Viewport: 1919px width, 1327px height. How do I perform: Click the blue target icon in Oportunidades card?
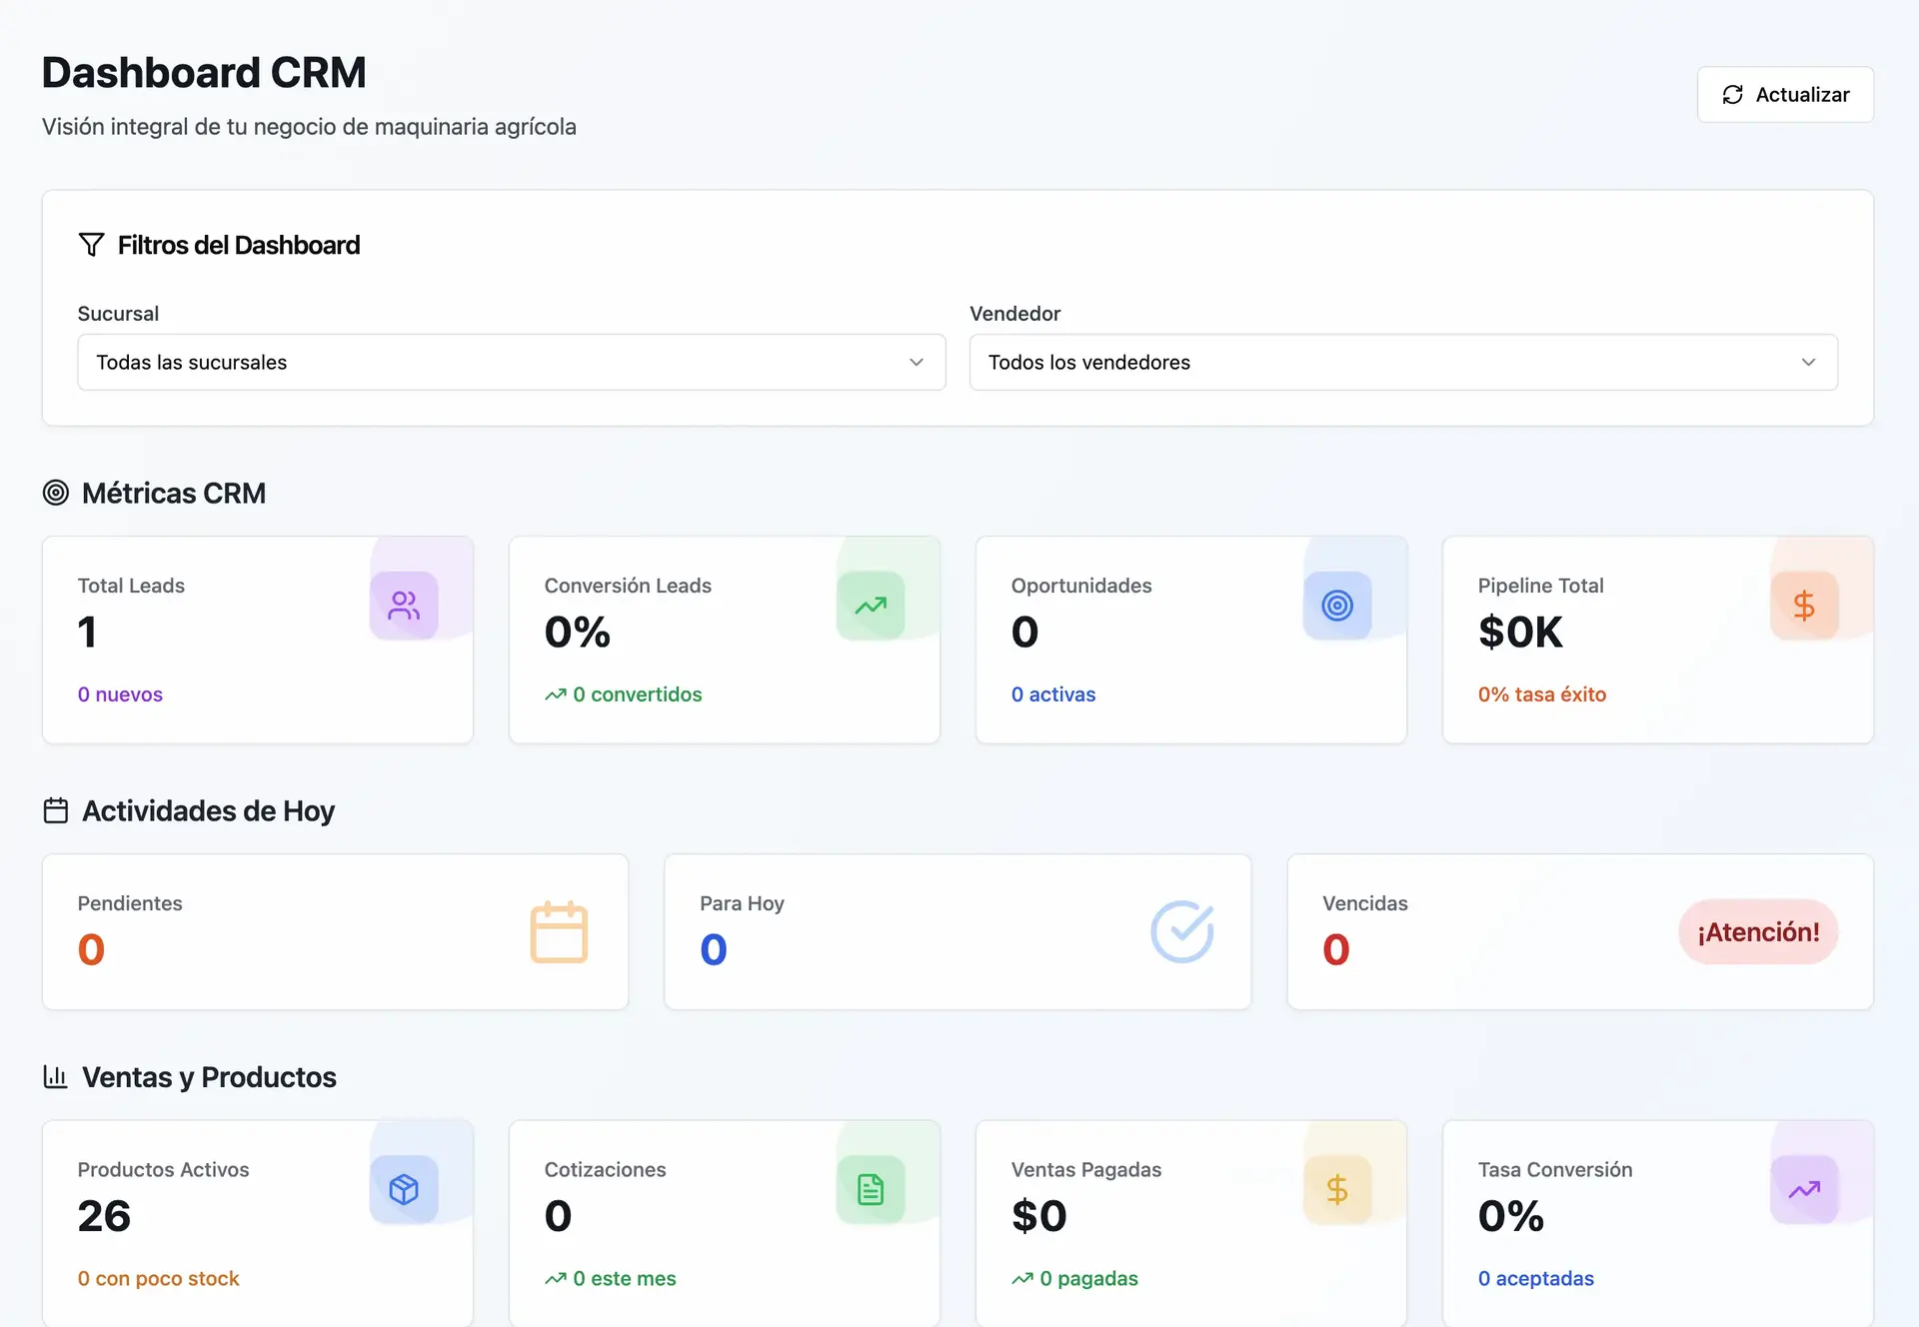1337,605
